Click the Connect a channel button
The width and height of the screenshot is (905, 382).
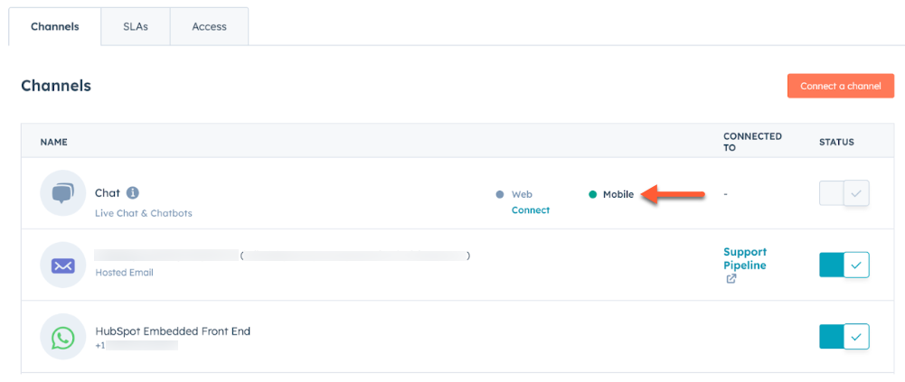[x=841, y=86]
